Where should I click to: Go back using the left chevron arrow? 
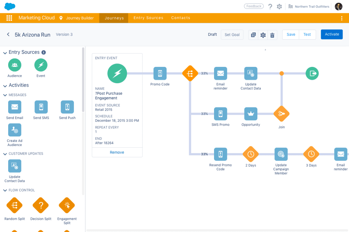8,34
